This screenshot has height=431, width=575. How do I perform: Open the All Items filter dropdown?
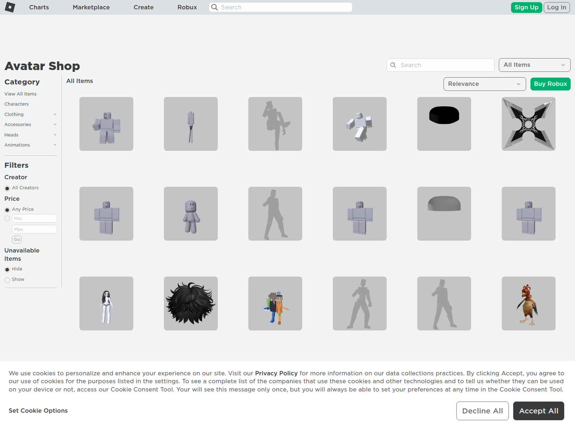point(534,65)
